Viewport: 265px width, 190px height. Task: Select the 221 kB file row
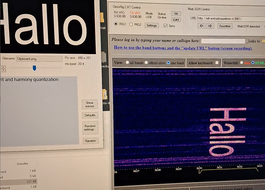(19, 181)
